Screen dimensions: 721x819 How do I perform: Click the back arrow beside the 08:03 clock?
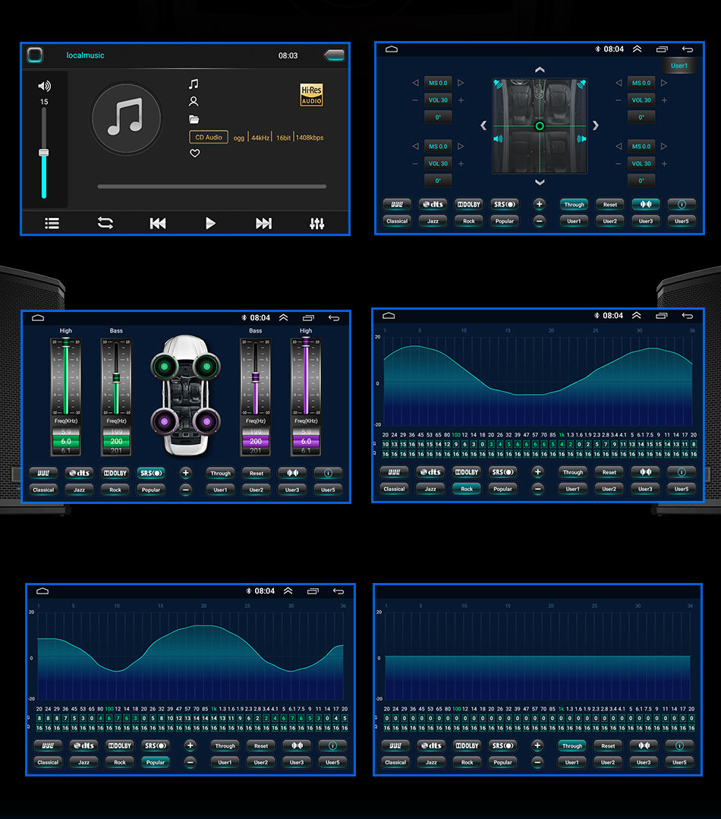tap(333, 55)
